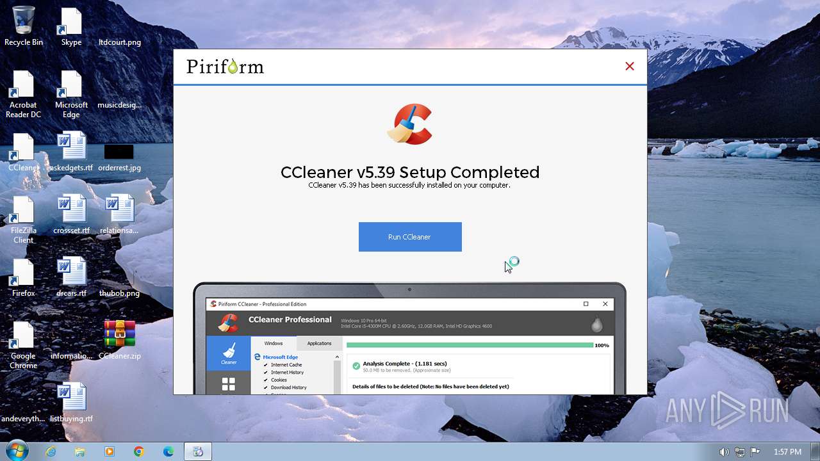Image resolution: width=820 pixels, height=461 pixels.
Task: Select the thubob.png file on desktop
Action: pos(120,293)
